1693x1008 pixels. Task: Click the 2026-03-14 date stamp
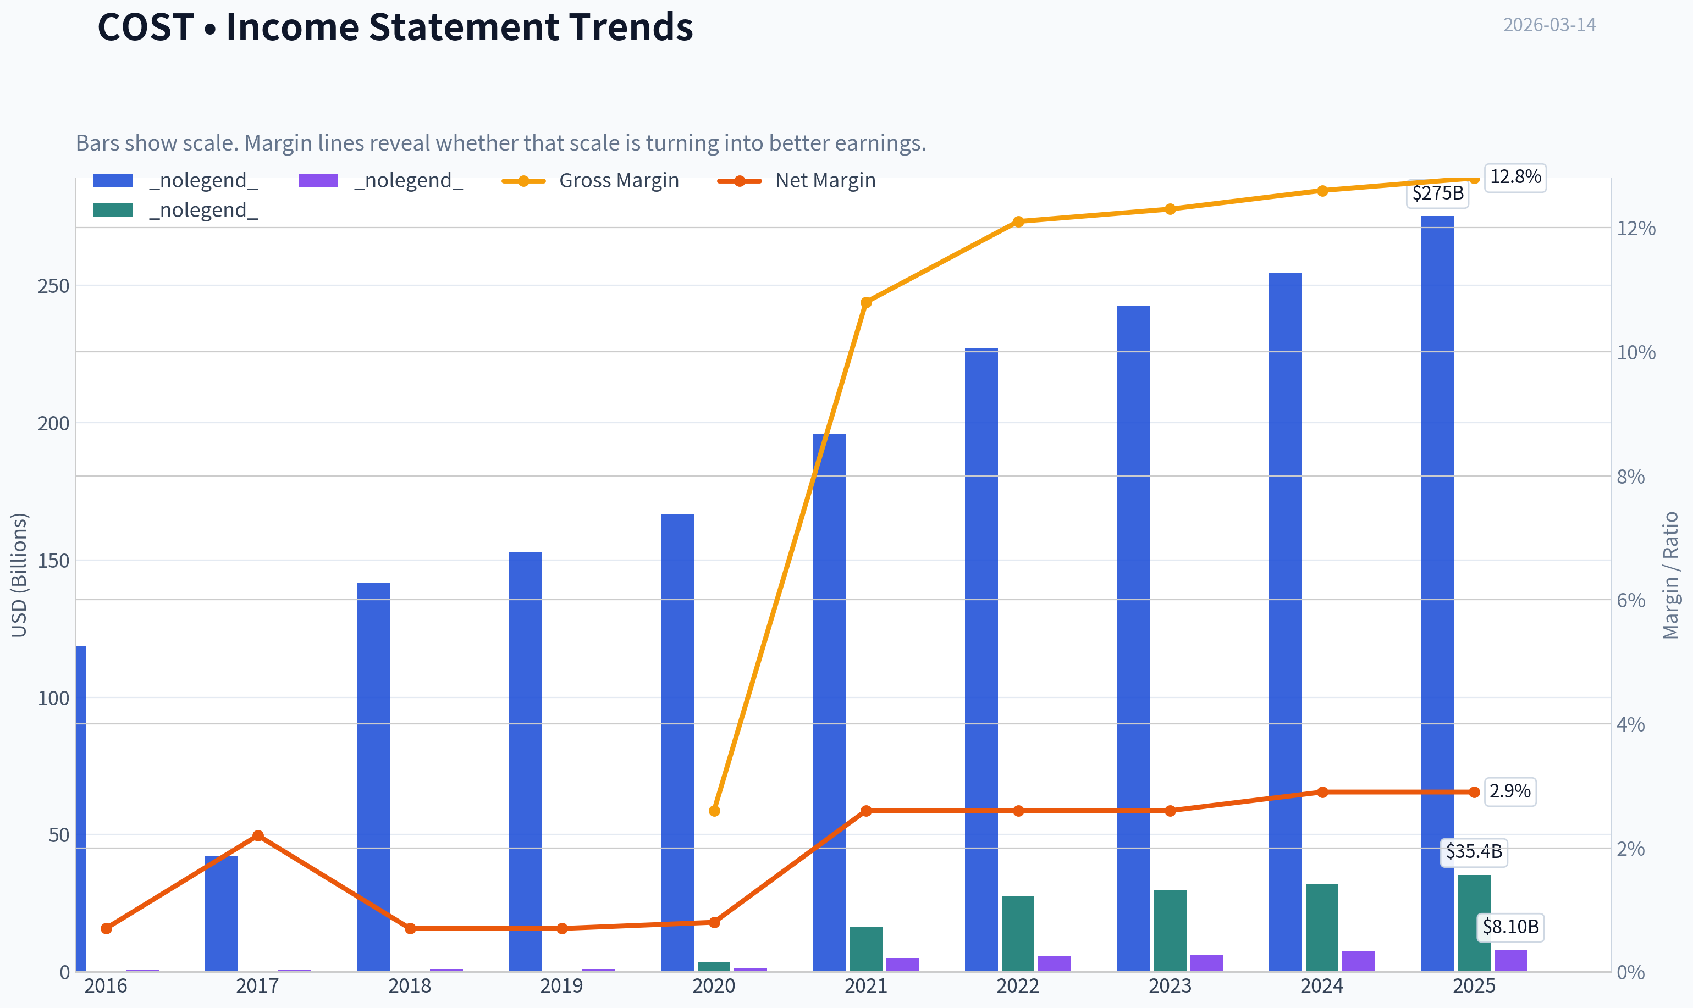point(1549,25)
